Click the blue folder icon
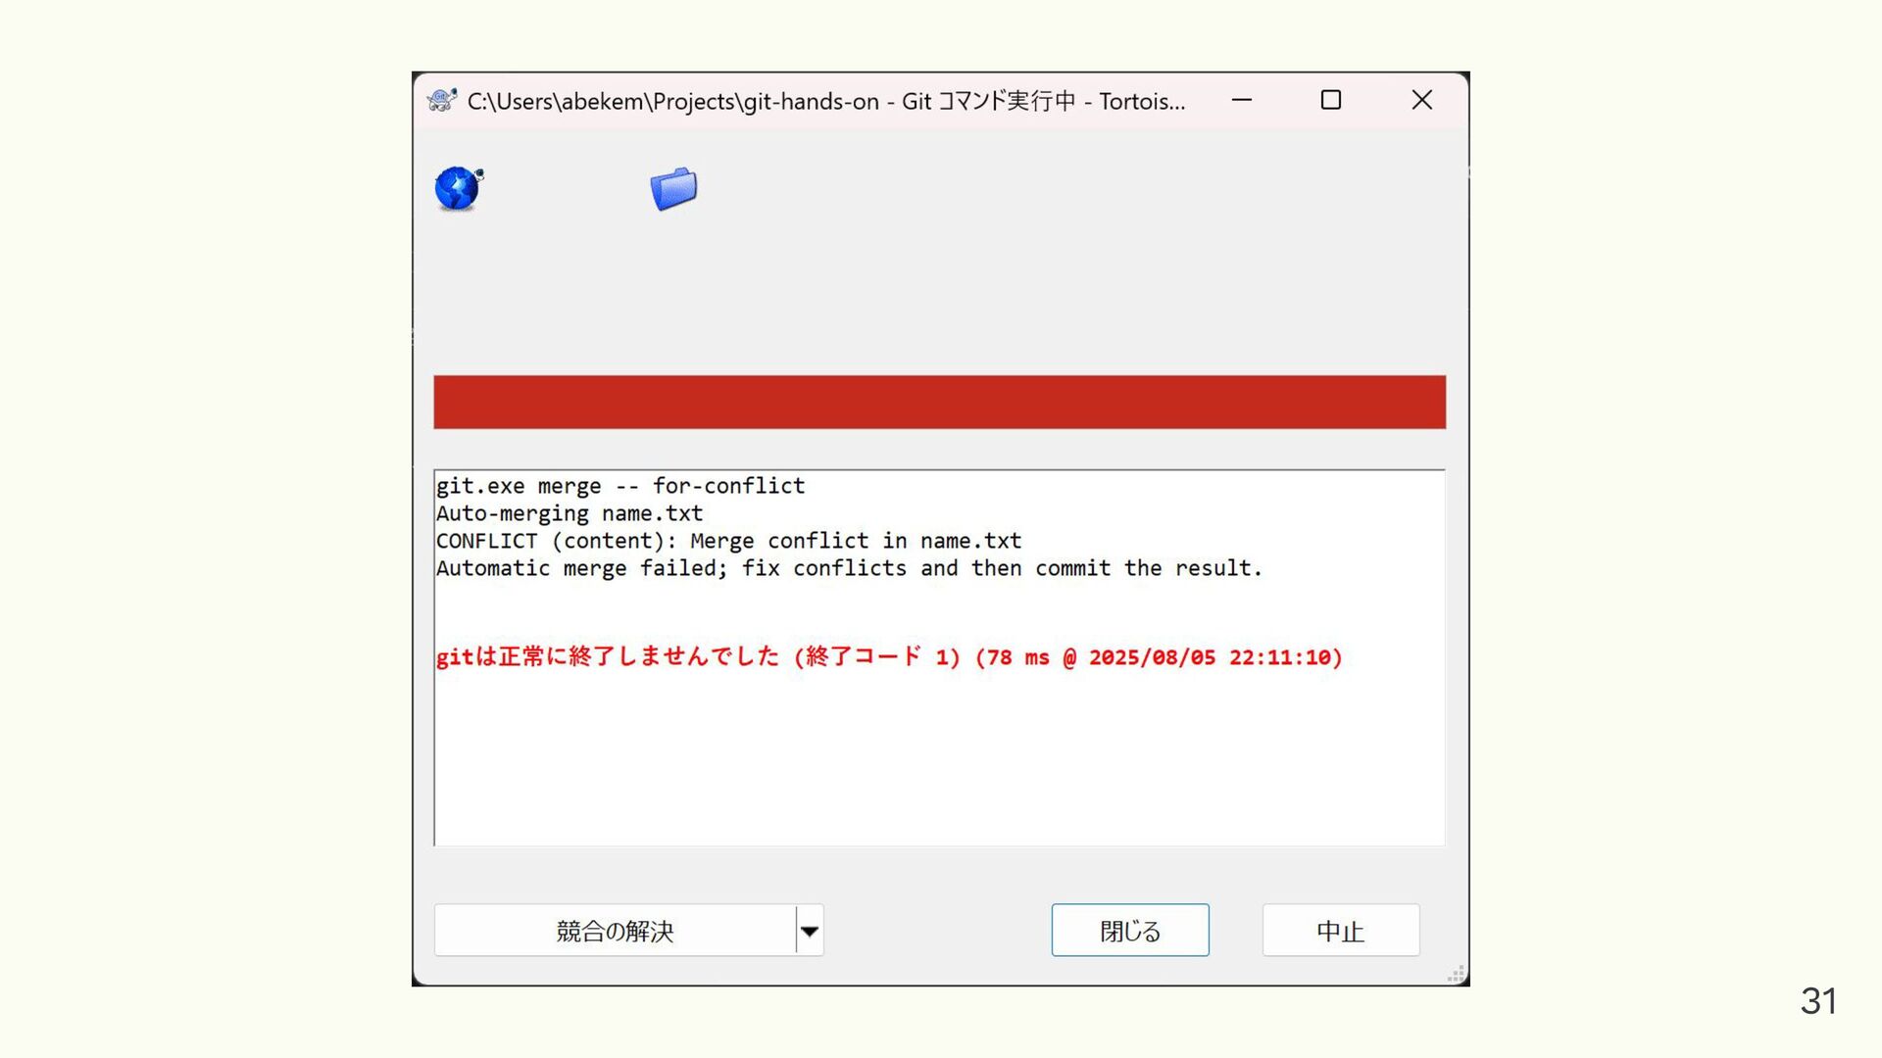Image resolution: width=1882 pixels, height=1058 pixels. pos(673,188)
